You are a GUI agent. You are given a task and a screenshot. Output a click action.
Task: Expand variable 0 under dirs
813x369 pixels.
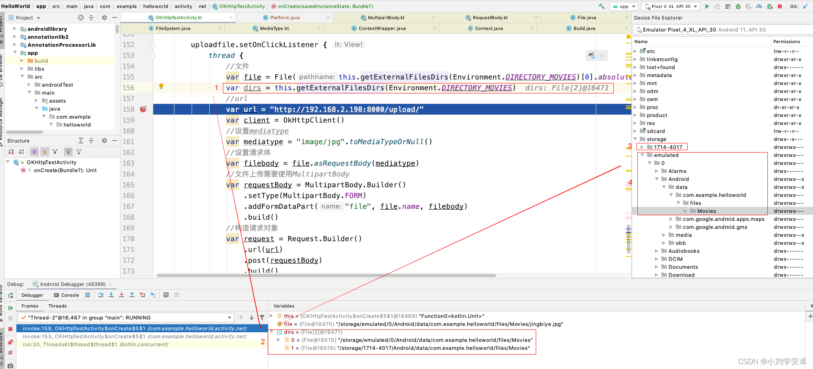[x=278, y=340]
